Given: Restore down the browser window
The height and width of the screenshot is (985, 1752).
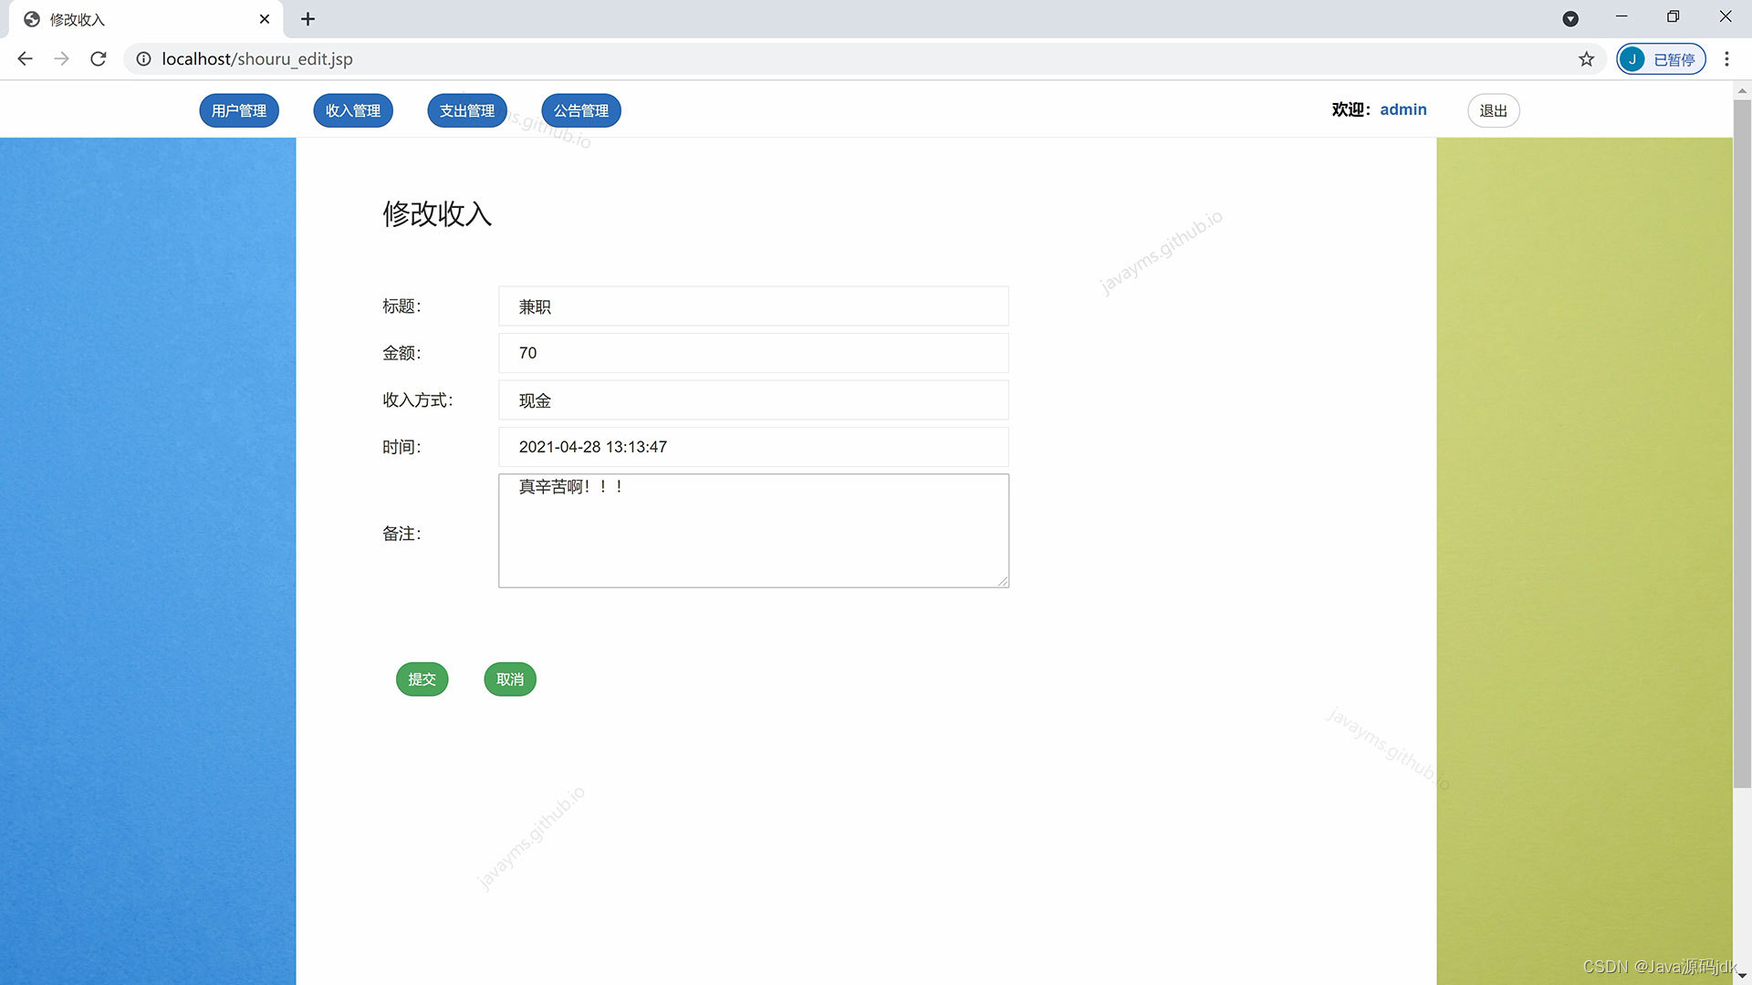Looking at the screenshot, I should point(1673,16).
